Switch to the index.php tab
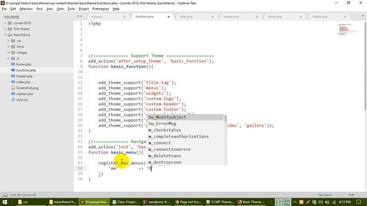The width and height of the screenshot is (367, 206). pos(186,17)
